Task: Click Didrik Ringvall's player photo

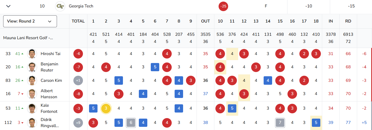Action: (32, 123)
